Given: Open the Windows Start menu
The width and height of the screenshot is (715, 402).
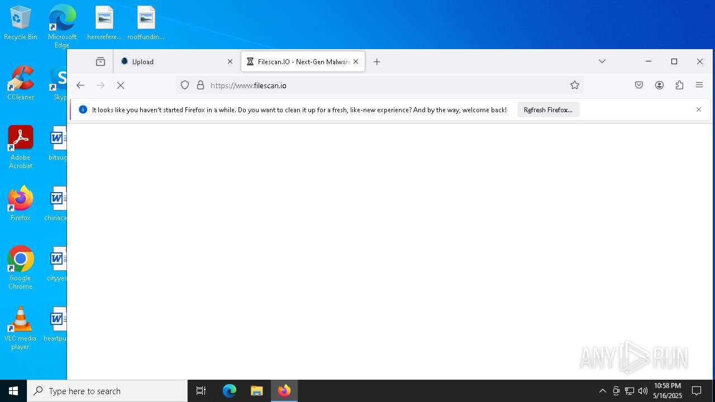Looking at the screenshot, I should click(x=13, y=391).
